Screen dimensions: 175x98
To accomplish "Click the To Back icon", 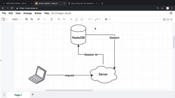I will coord(64,19).
